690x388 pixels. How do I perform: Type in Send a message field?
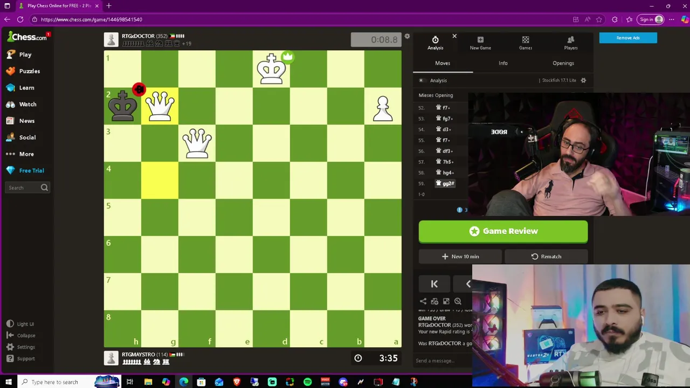443,361
